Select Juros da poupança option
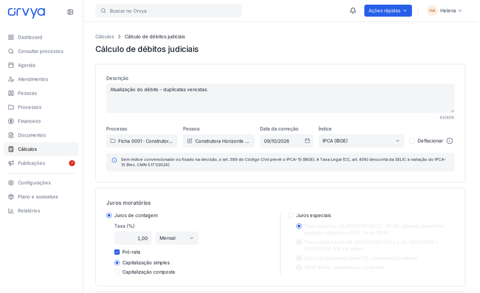Viewport: 480px width, 293px height. [x=299, y=258]
